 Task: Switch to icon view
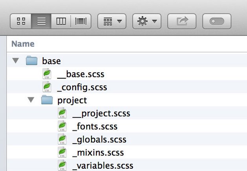(21, 22)
